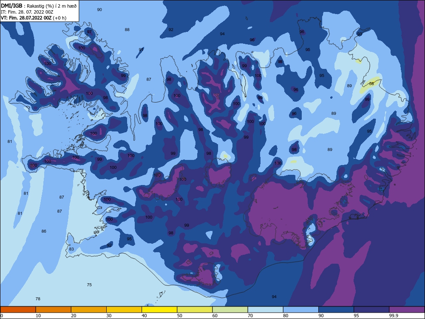Click the 'VT: Fim. 28.07.2022 00Z (+0 h)' line
The image size is (425, 319).
(34, 18)
